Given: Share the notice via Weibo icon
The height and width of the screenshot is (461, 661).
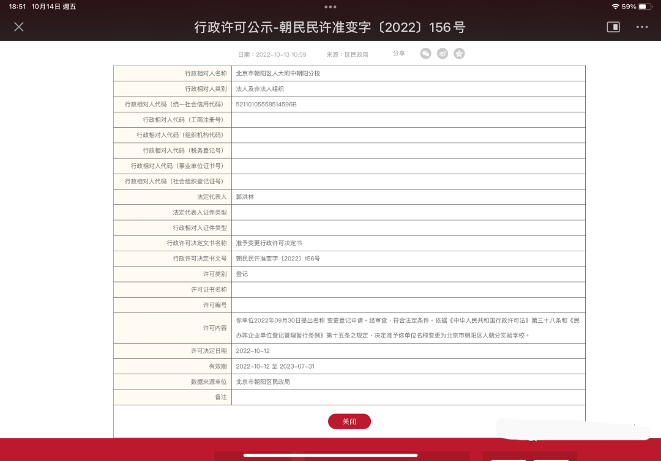Looking at the screenshot, I should pyautogui.click(x=443, y=54).
